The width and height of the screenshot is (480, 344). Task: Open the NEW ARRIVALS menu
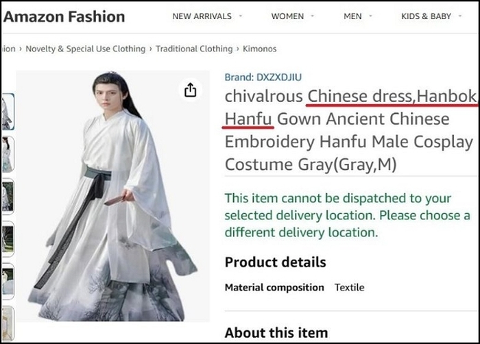tap(202, 16)
